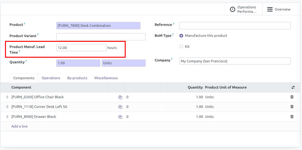The width and height of the screenshot is (302, 150).
Task: Show help for Product Manuf. Lead Time
Action: [19, 51]
